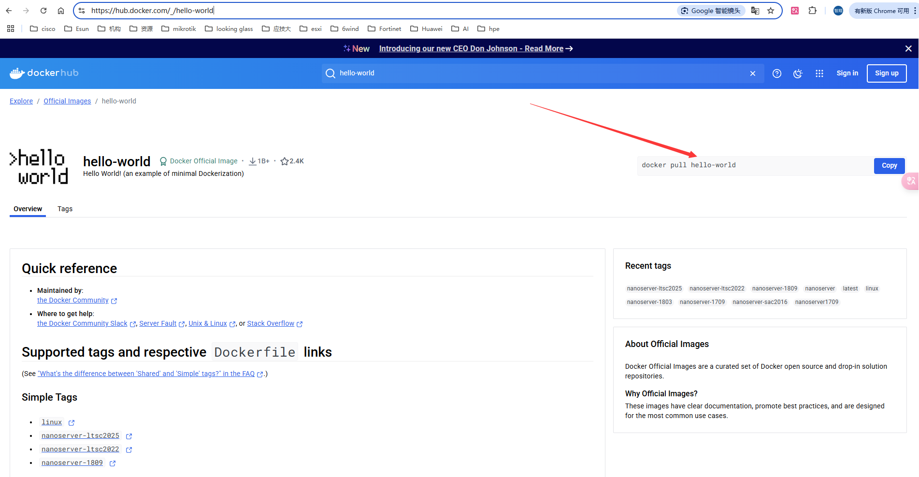919x477 pixels.
Task: Open the apps grid menu icon
Action: (819, 73)
